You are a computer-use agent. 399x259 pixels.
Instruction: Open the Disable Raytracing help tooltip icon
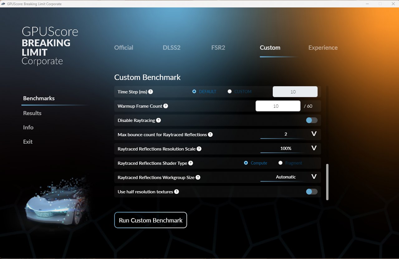pyautogui.click(x=158, y=120)
